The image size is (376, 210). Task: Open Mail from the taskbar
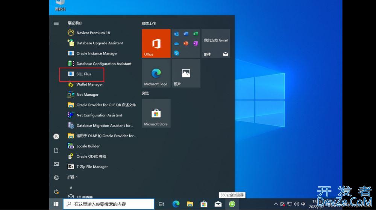[218, 204]
